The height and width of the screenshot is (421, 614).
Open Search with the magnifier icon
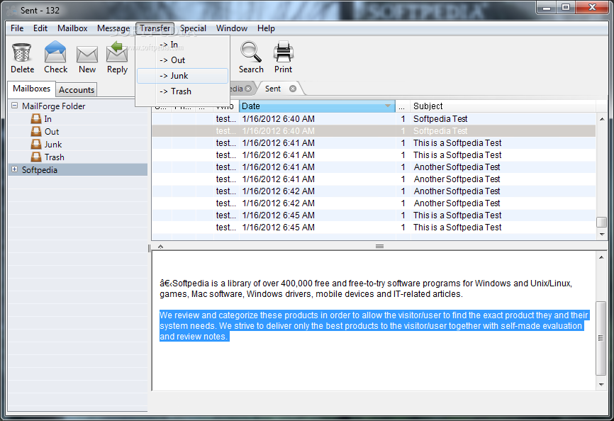click(250, 52)
